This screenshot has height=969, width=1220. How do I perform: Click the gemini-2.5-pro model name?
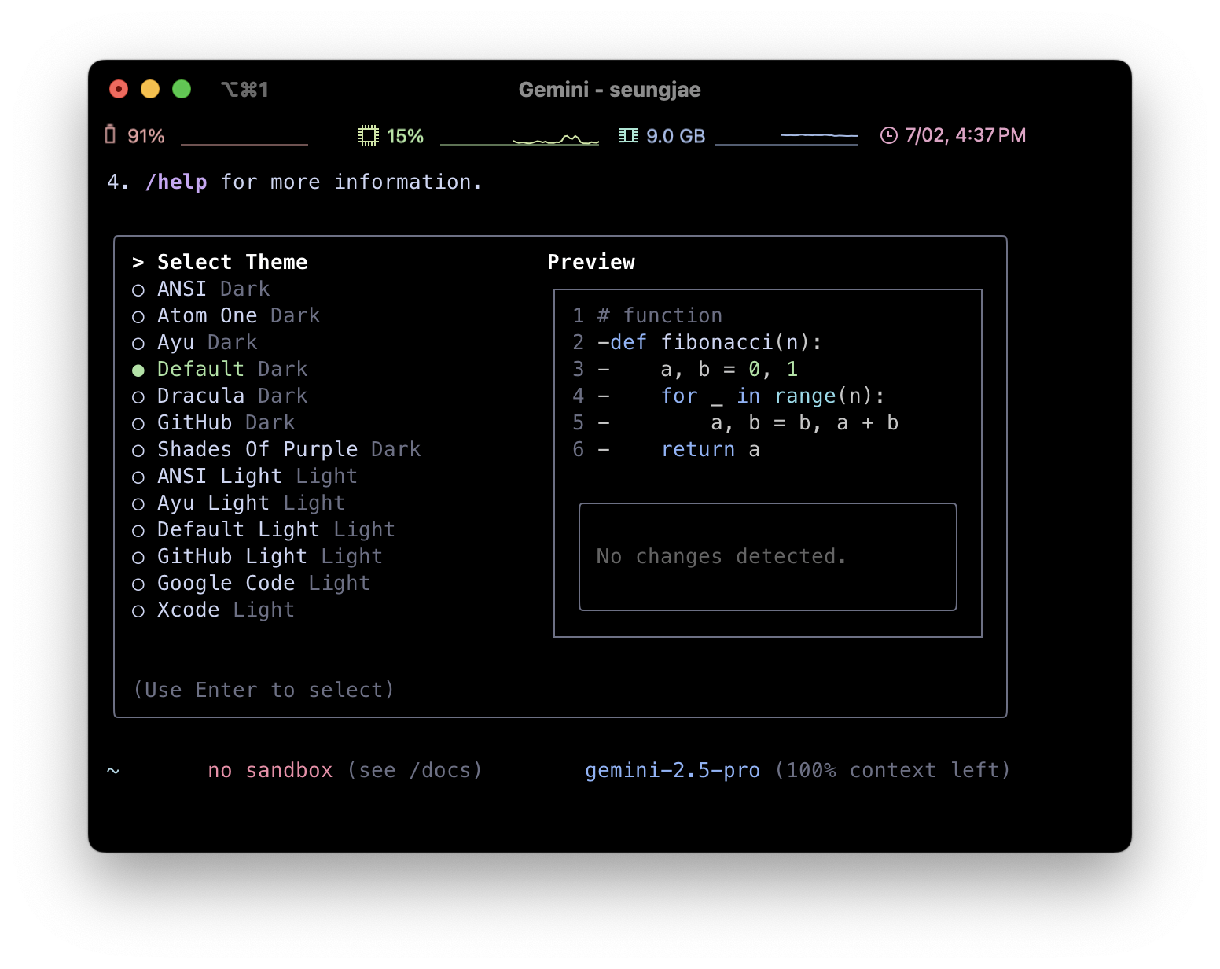point(673,770)
